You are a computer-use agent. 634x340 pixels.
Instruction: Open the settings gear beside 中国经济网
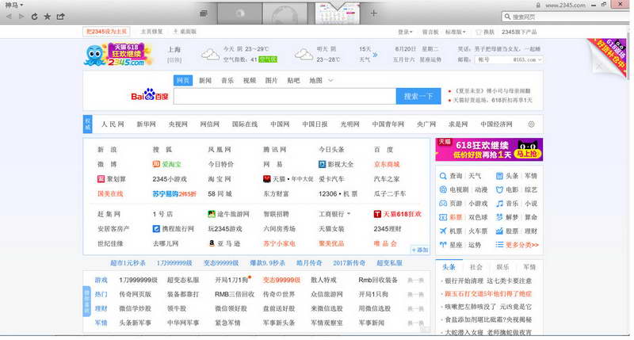531,124
